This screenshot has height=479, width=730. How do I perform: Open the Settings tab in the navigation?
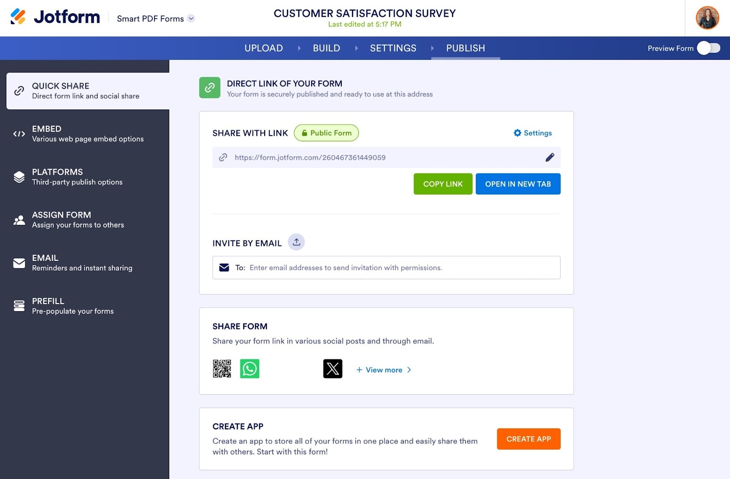393,48
